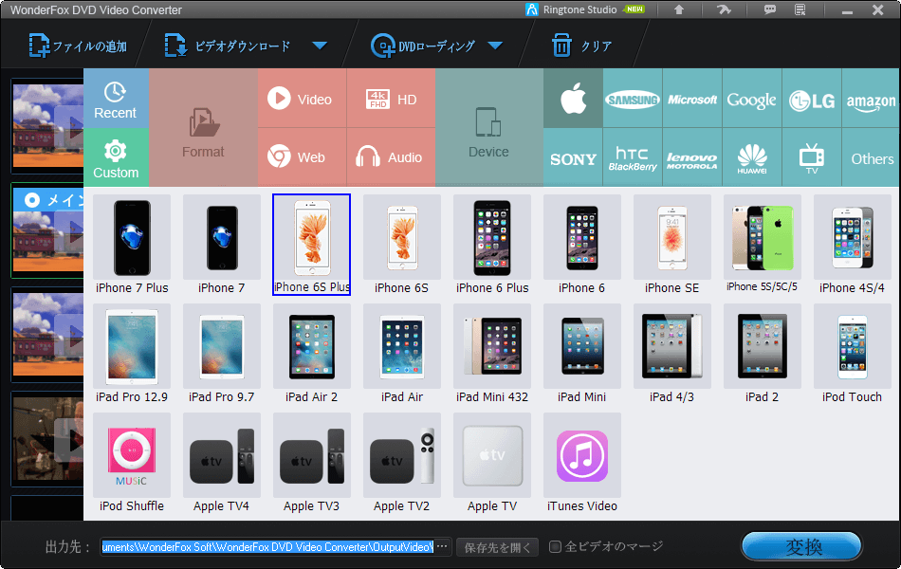Select the iPad 4/3 preset
The height and width of the screenshot is (569, 901).
(672, 354)
